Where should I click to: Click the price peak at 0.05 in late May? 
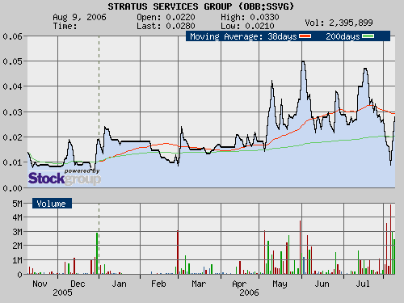303,61
